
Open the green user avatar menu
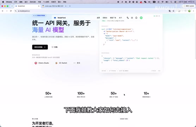coord(141,18)
